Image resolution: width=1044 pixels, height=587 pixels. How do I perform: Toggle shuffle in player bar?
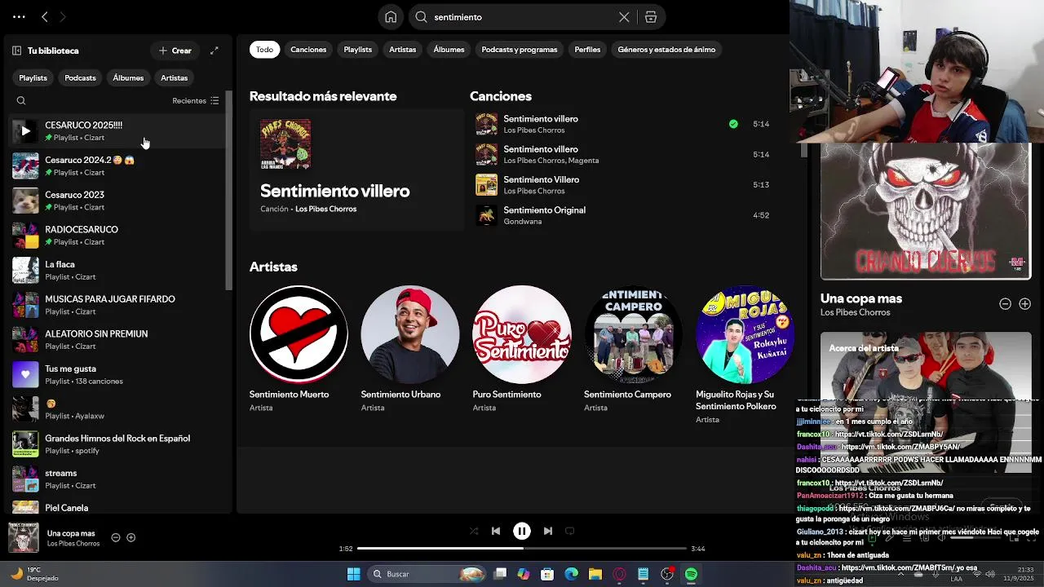click(474, 531)
